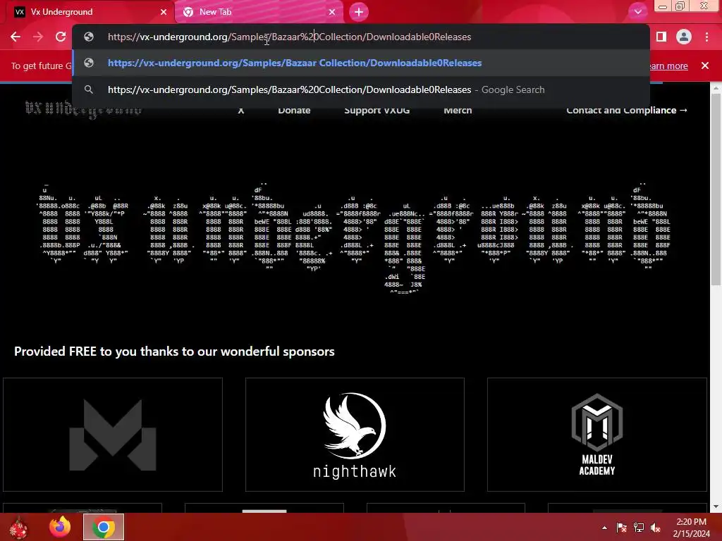Viewport: 722px width, 541px height.
Task: Switch to the New Tab tab
Action: 259,13
